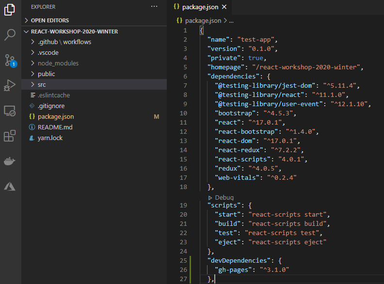Image resolution: width=384 pixels, height=284 pixels.
Task: Switch to the package.json tab
Action: coord(200,7)
